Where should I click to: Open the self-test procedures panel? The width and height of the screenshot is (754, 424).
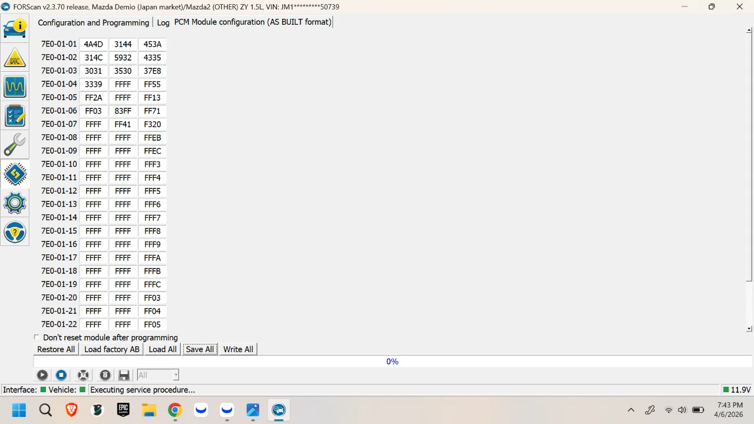click(15, 116)
